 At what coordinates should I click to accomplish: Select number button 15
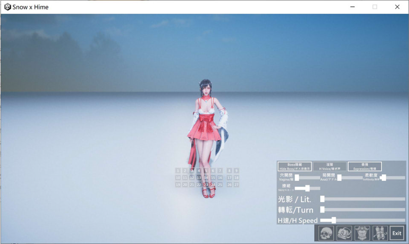click(213, 178)
